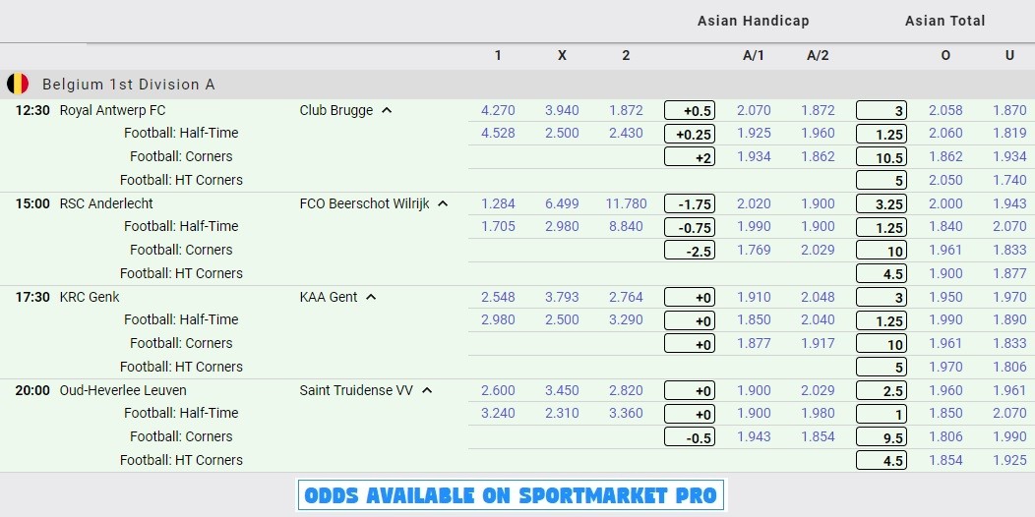Click the 9.5 corners total line box
1035x517 pixels.
click(882, 437)
